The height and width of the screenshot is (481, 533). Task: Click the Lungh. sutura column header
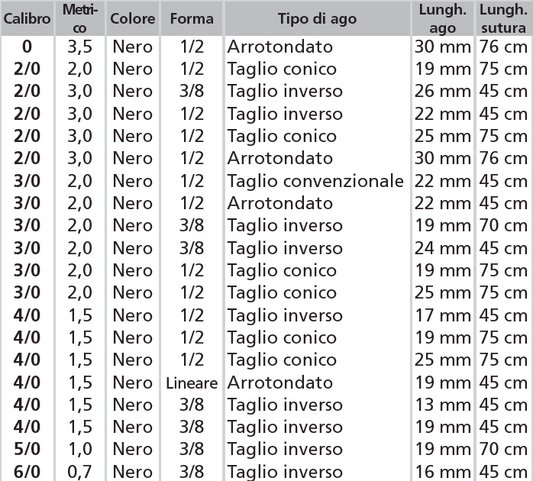[502, 18]
